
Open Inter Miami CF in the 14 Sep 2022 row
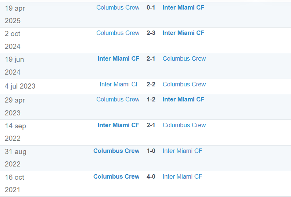tap(118, 125)
